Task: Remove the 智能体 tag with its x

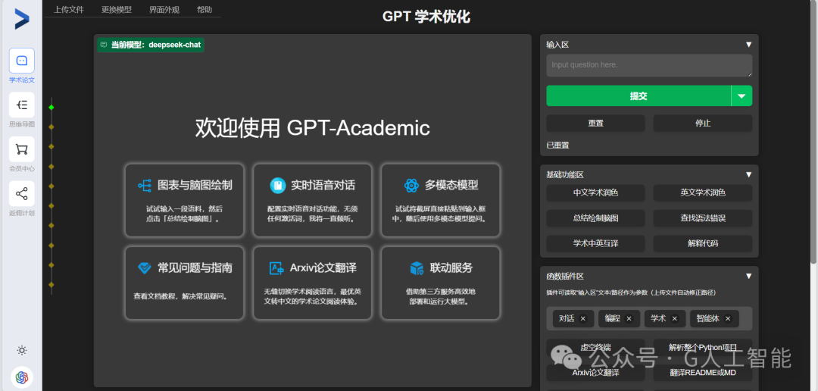Action: (x=728, y=318)
